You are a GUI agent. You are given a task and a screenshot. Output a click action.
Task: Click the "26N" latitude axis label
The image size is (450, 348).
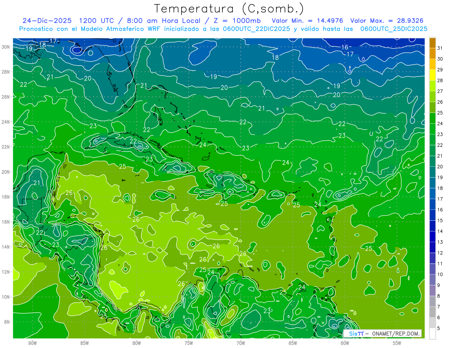(x=6, y=97)
